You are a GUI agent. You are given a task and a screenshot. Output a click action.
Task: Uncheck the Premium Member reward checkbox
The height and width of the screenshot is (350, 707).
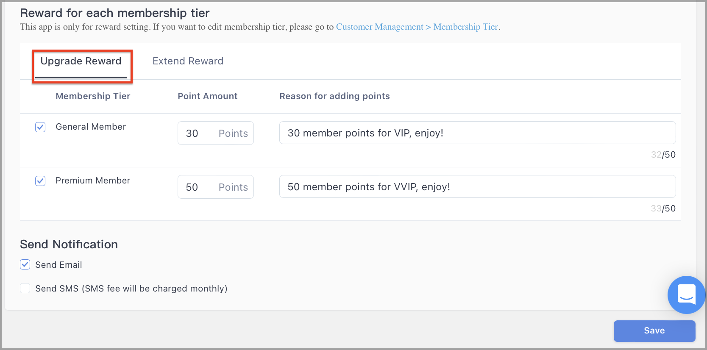pos(40,181)
